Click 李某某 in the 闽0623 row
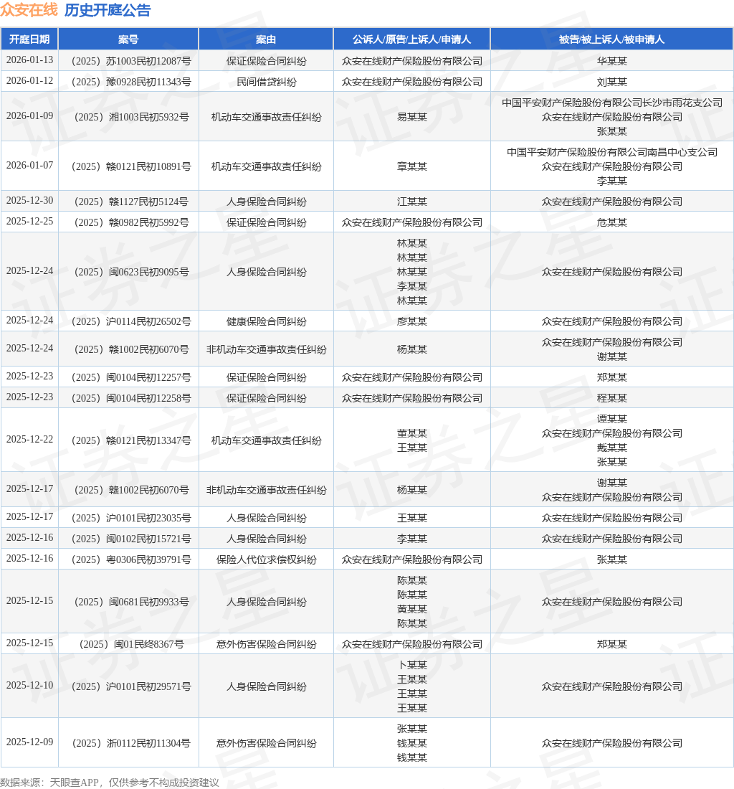The image size is (734, 789). point(411,285)
